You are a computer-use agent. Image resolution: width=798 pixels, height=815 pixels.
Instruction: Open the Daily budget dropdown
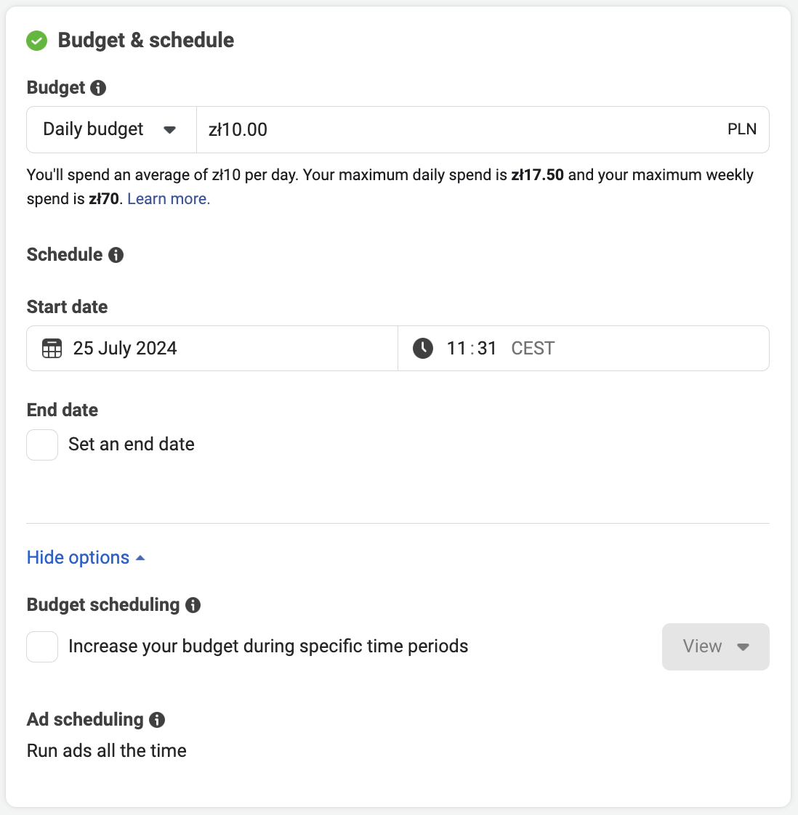111,130
